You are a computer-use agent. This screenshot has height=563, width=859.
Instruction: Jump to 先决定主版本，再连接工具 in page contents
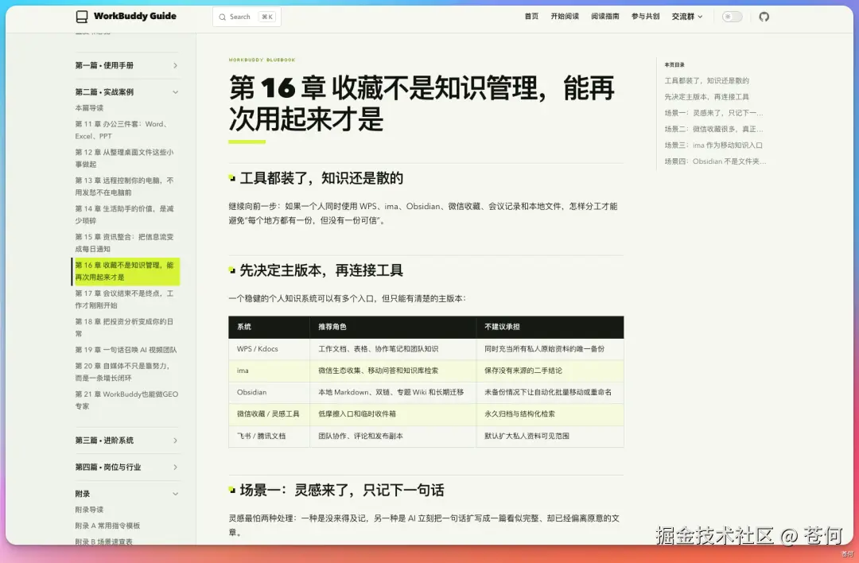coord(707,97)
